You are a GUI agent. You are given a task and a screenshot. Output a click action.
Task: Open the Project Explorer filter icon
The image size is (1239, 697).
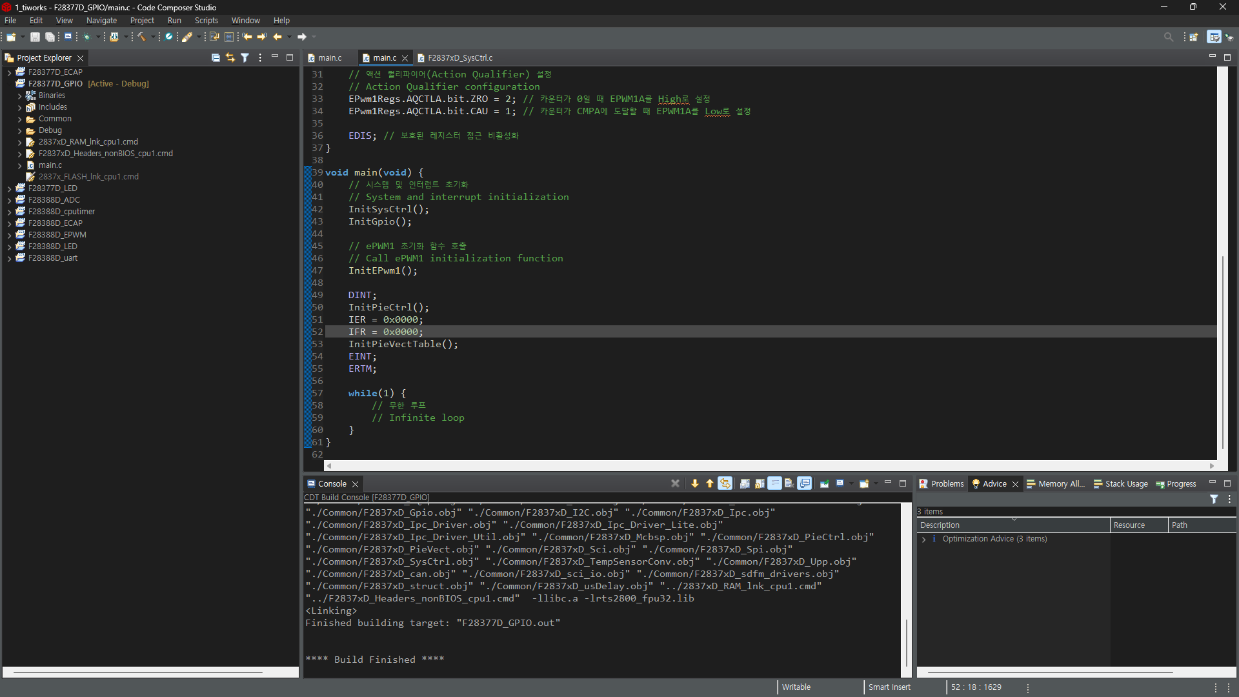pos(245,57)
